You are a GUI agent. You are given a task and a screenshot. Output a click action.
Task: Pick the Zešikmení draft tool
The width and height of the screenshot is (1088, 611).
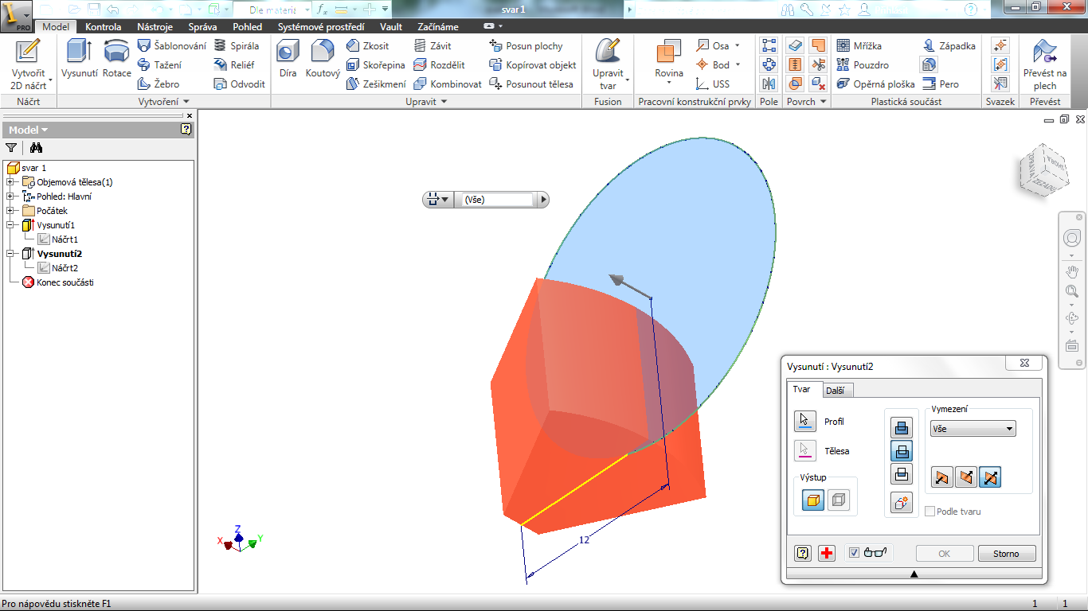click(376, 84)
